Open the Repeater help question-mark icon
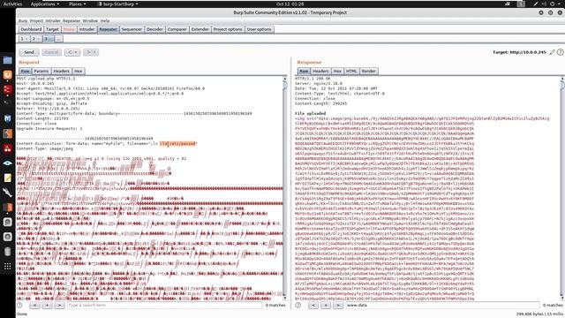Viewport: 565px width, 318px height. coord(560,52)
